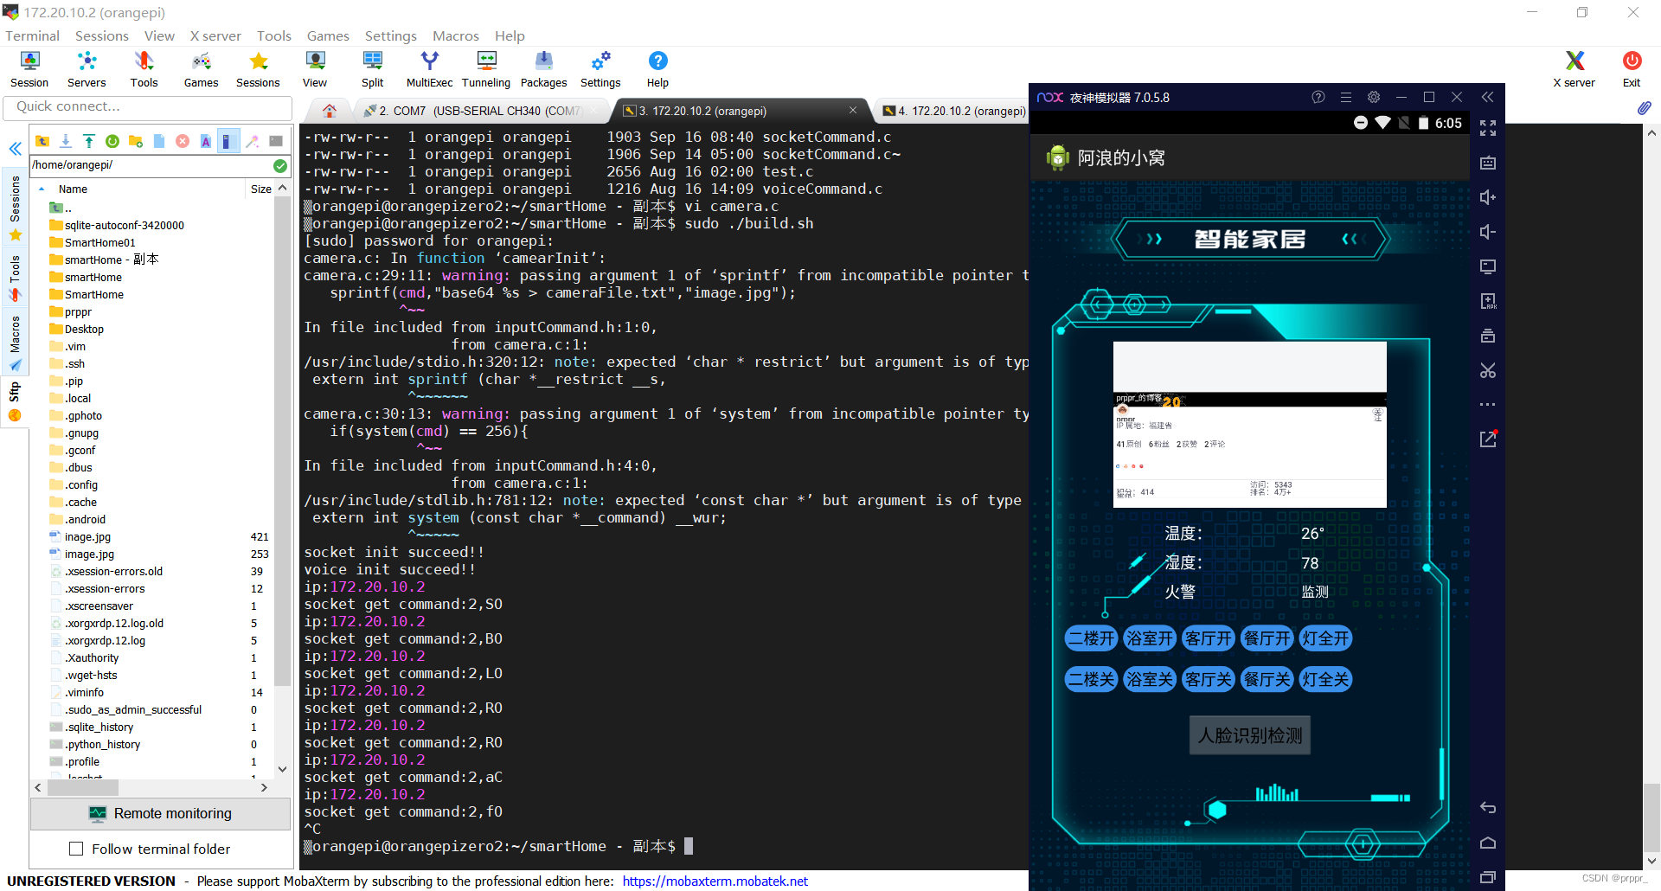Go to parent folder in SFTP toolbar
Viewport: 1661px width, 891px height.
[42, 141]
